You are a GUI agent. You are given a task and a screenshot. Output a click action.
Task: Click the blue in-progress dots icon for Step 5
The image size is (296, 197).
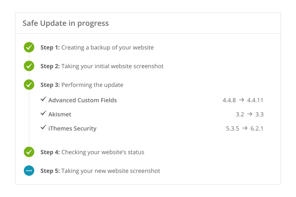29,171
